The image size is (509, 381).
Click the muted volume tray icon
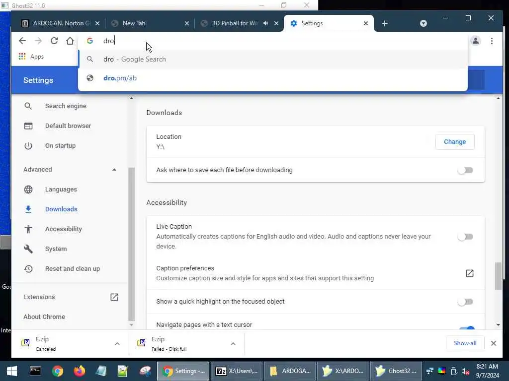(x=465, y=371)
